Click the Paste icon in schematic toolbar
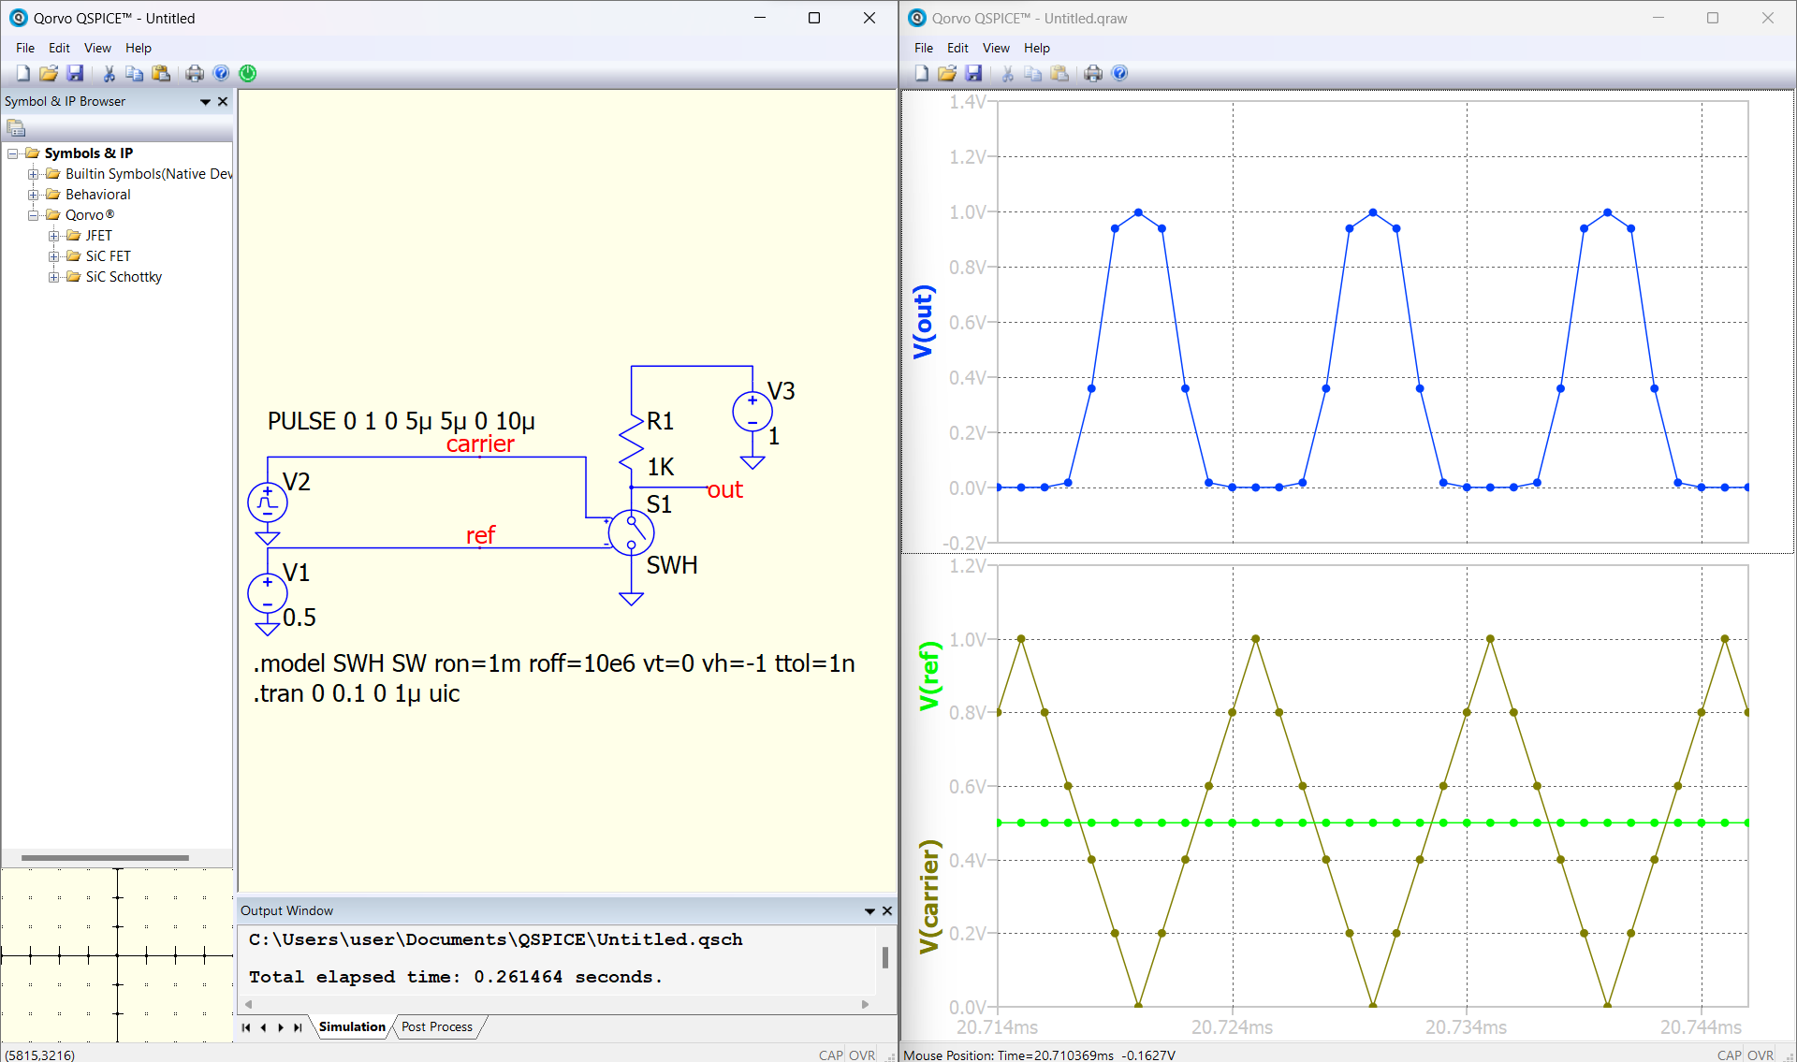 click(x=161, y=73)
